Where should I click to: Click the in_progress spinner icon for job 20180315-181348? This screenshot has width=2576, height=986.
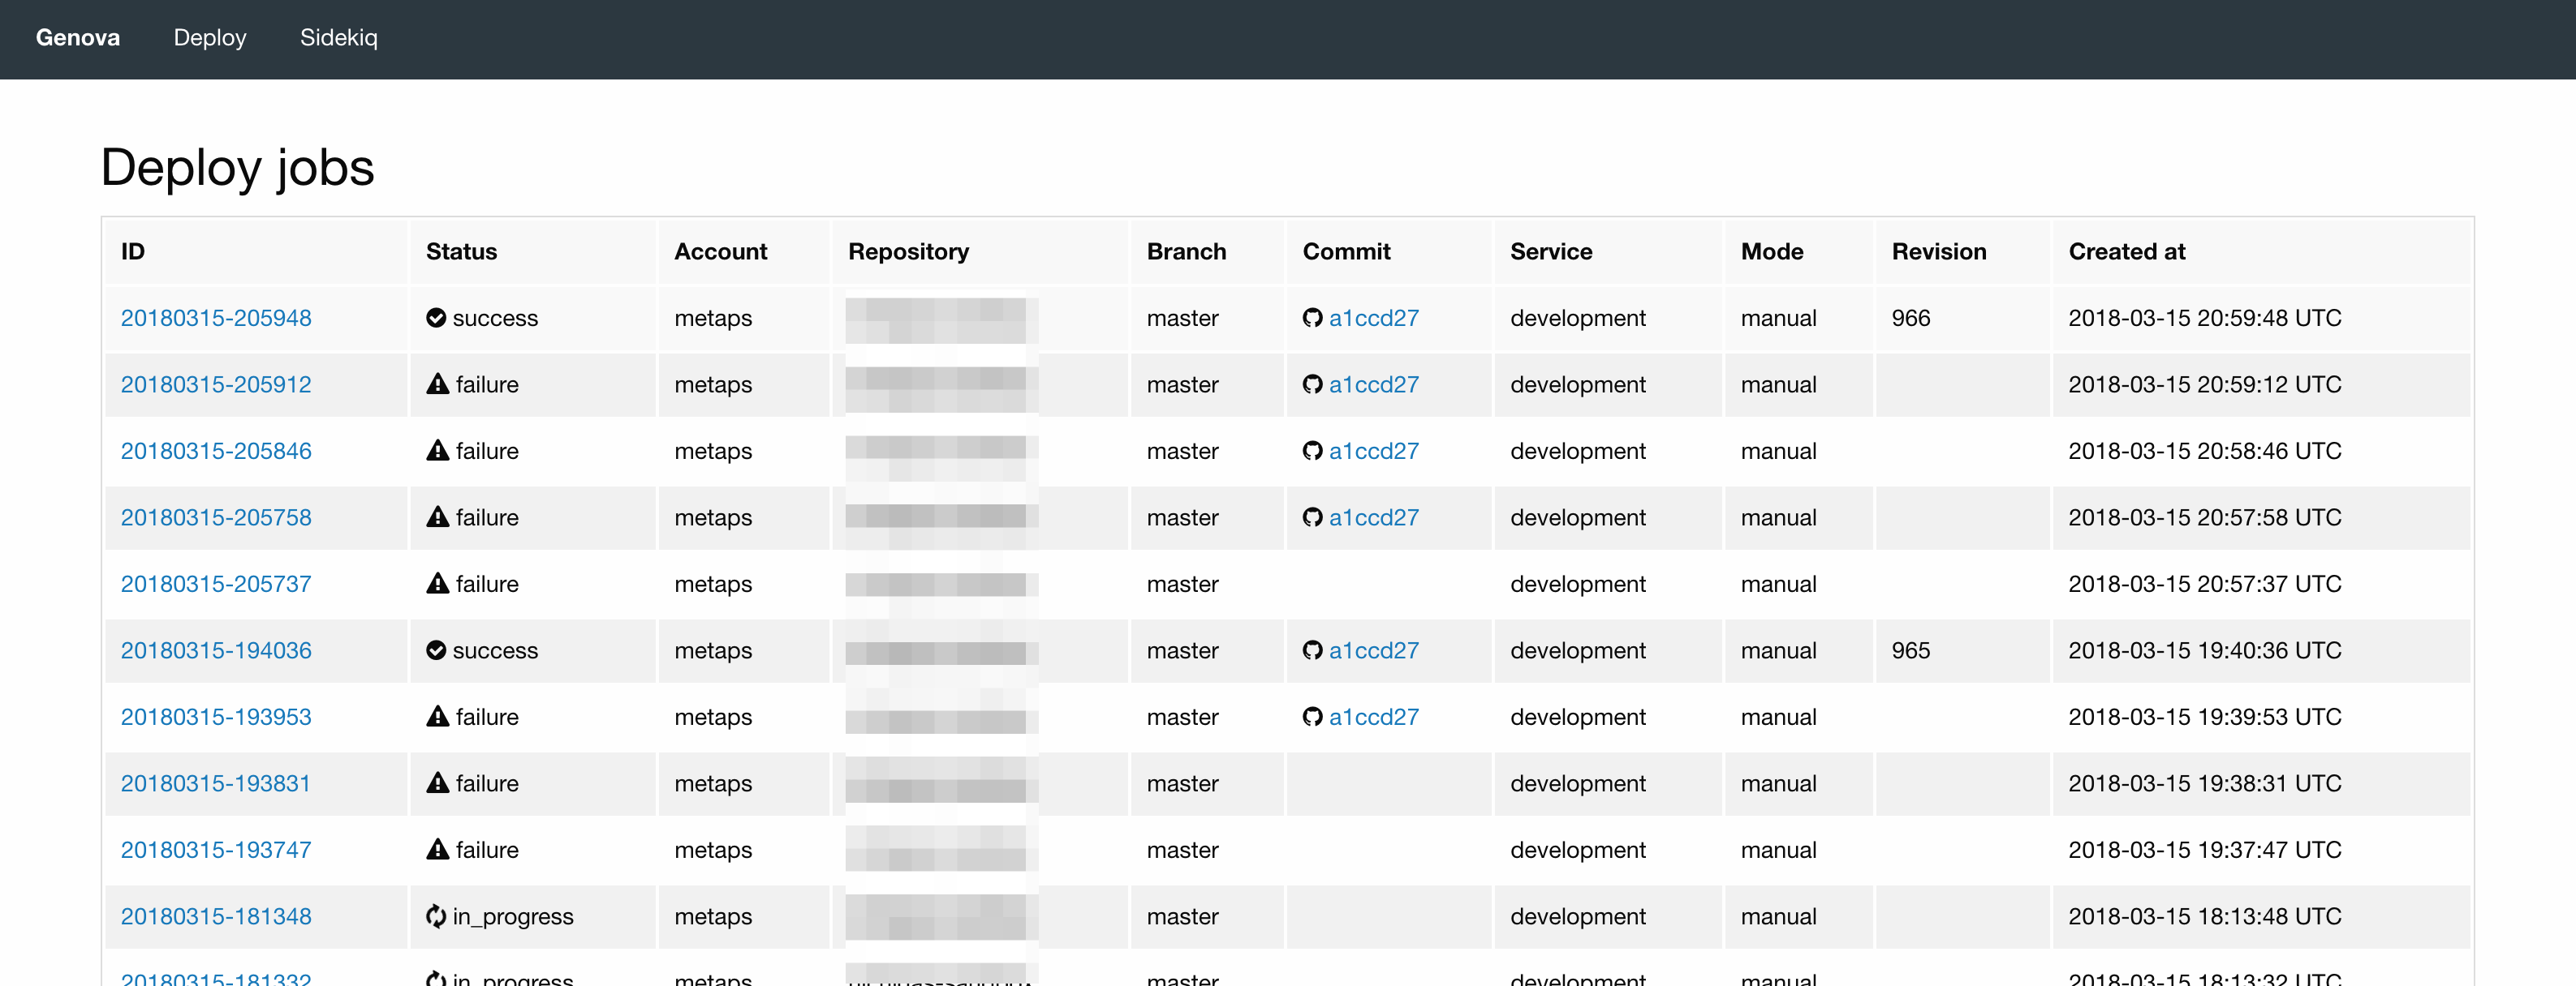pyautogui.click(x=436, y=915)
